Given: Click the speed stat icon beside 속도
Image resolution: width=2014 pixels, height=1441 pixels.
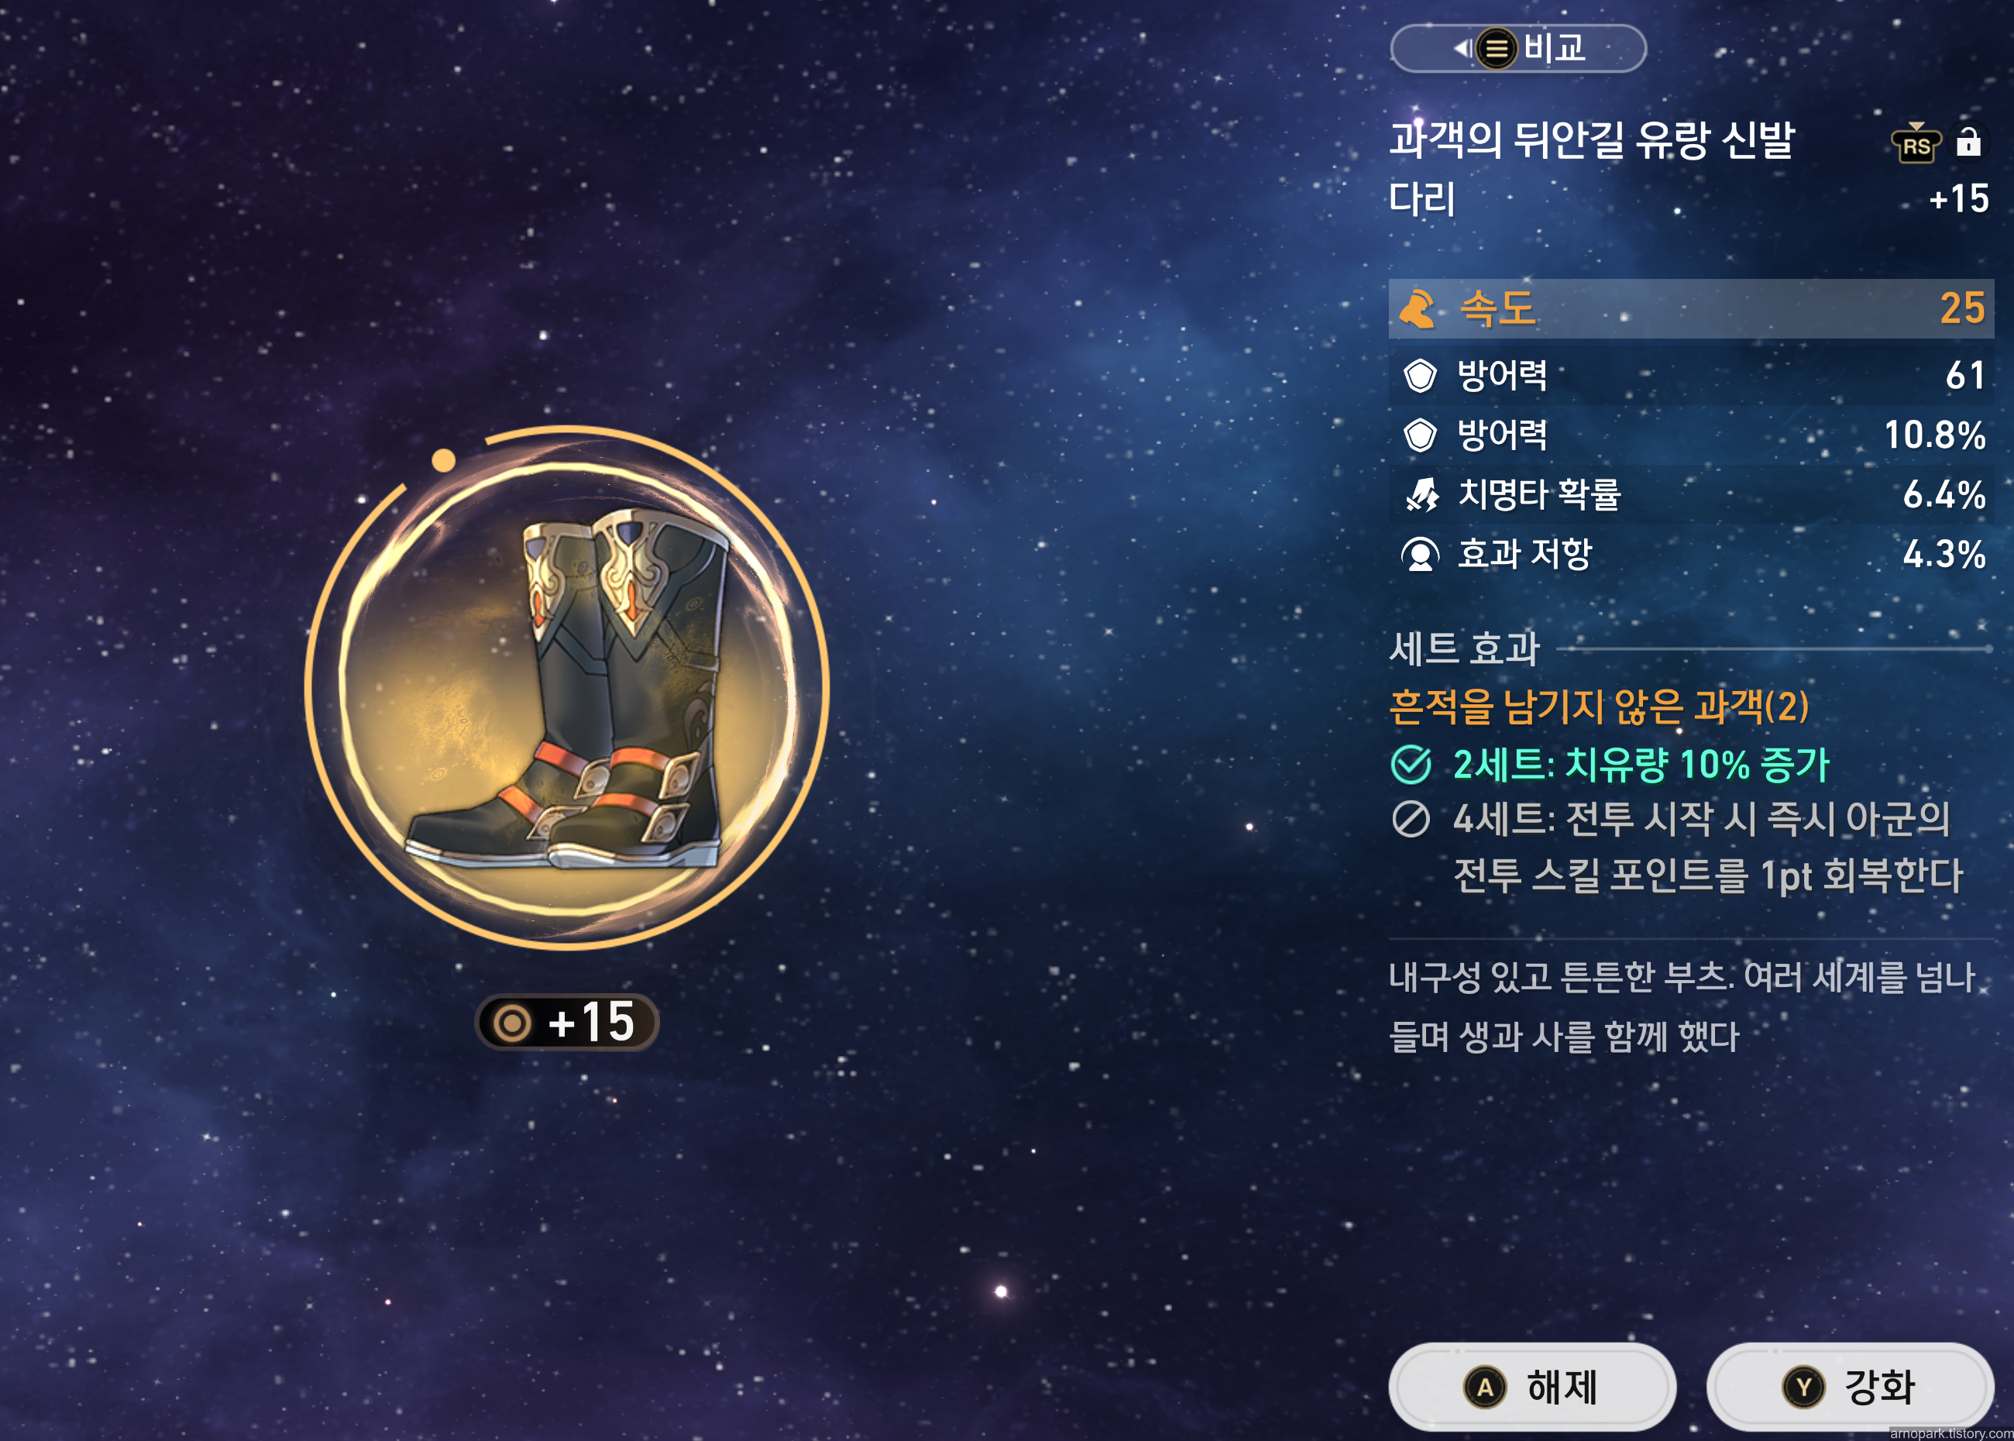Looking at the screenshot, I should click(x=1417, y=309).
